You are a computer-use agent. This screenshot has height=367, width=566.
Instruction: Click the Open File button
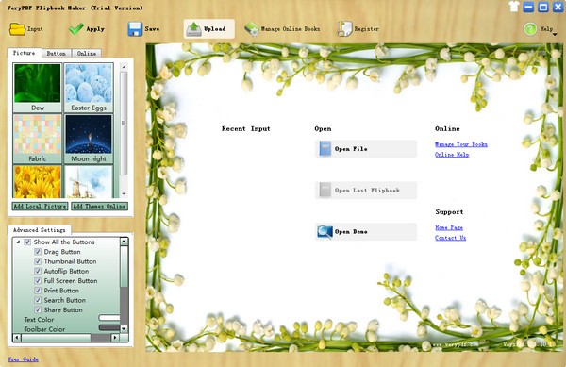point(366,149)
